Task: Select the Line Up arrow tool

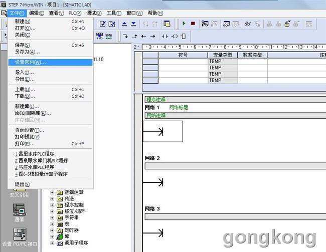Action: [x=135, y=36]
